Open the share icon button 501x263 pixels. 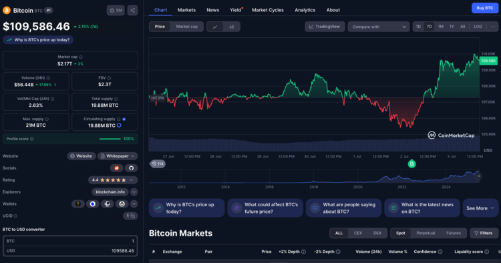[133, 10]
